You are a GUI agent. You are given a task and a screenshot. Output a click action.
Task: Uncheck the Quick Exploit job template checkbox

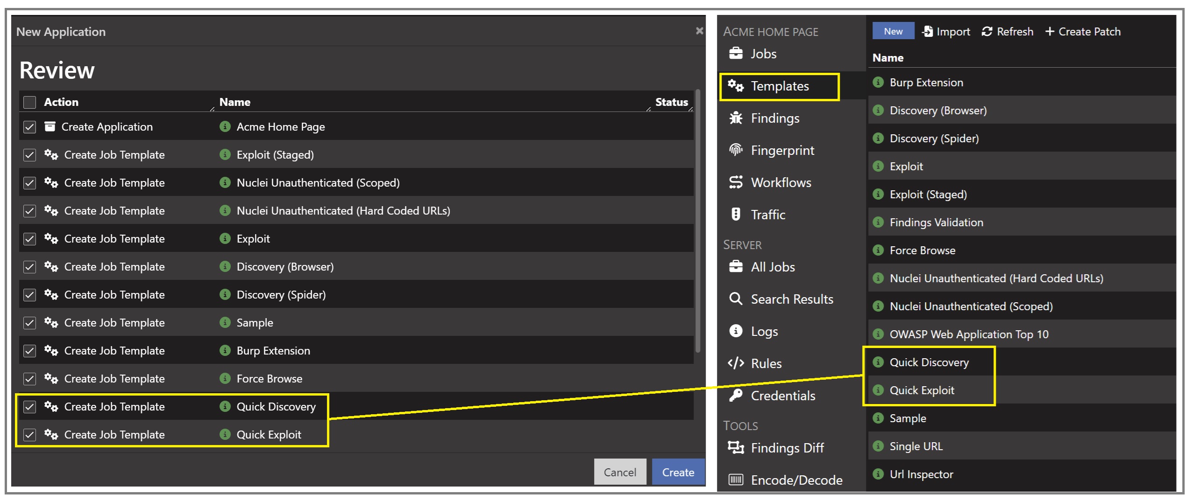[x=30, y=435]
